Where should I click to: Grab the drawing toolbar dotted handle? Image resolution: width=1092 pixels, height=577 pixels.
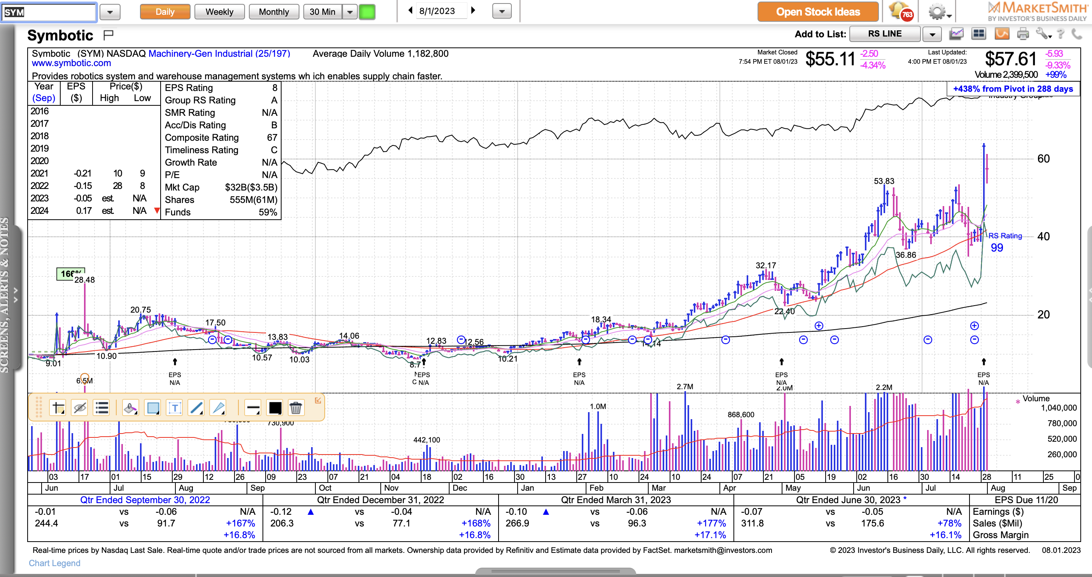click(38, 407)
